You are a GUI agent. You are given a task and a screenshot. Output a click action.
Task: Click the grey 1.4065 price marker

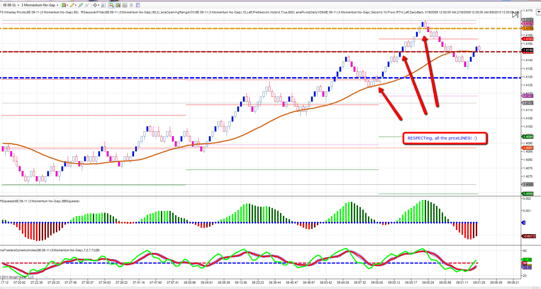[528, 184]
